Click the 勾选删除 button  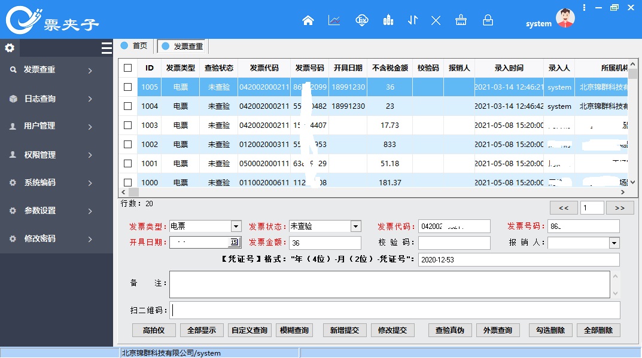tap(550, 330)
